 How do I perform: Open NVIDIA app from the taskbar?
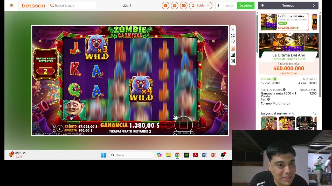pyautogui.click(x=186, y=155)
